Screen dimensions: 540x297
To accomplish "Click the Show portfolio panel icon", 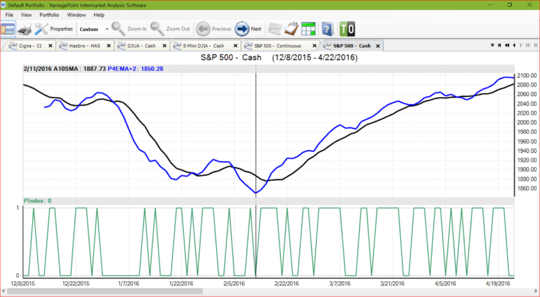I will point(8,30).
